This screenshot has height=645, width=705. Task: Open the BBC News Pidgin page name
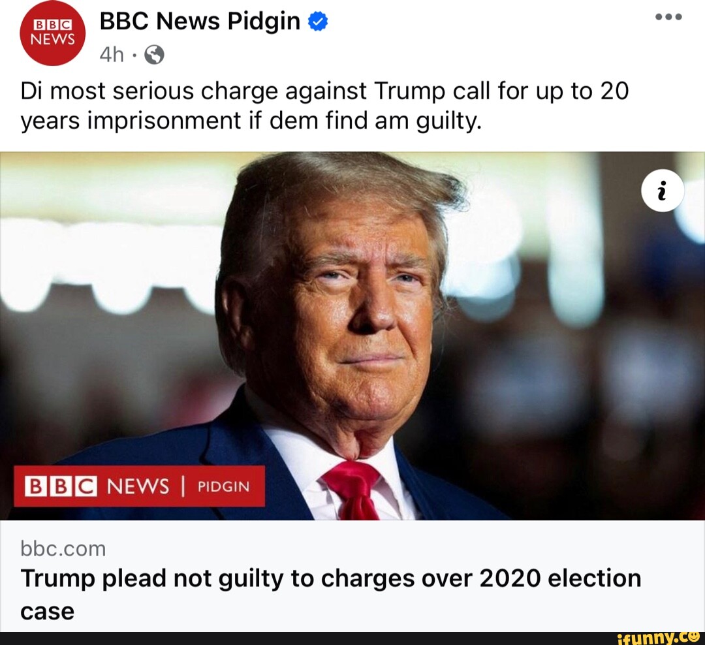[x=199, y=22]
